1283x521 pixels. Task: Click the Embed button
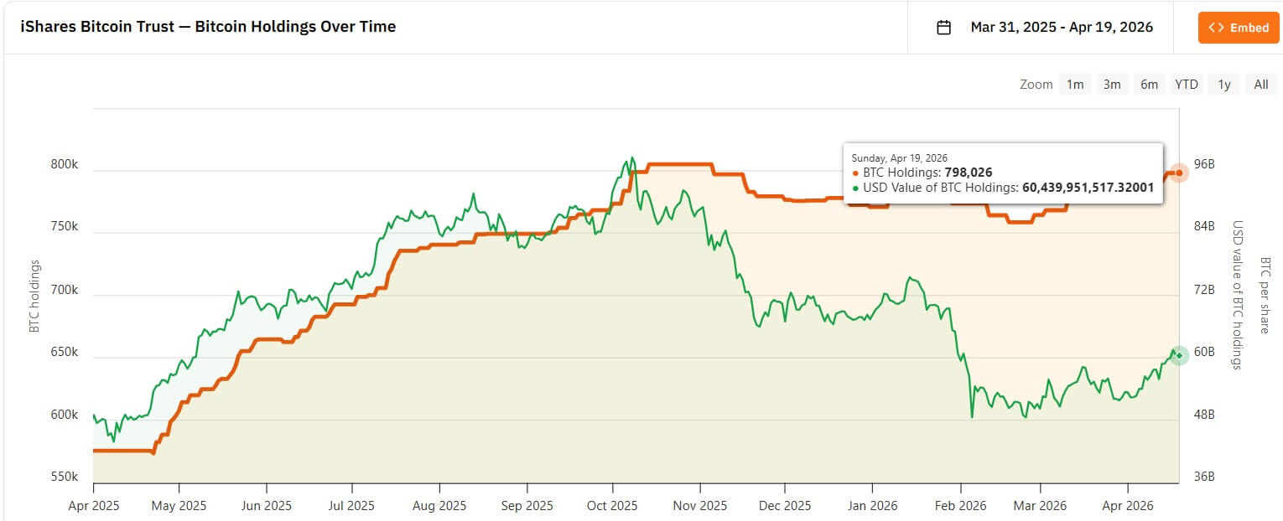tap(1239, 27)
